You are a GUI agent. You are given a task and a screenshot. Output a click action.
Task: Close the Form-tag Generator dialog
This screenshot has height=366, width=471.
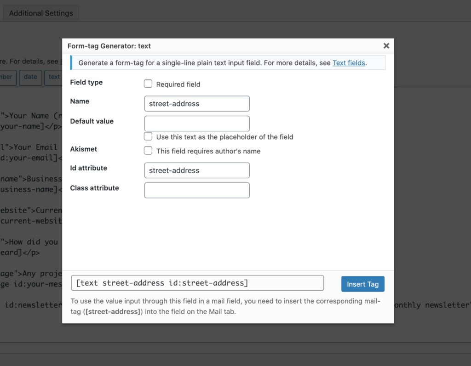point(386,45)
